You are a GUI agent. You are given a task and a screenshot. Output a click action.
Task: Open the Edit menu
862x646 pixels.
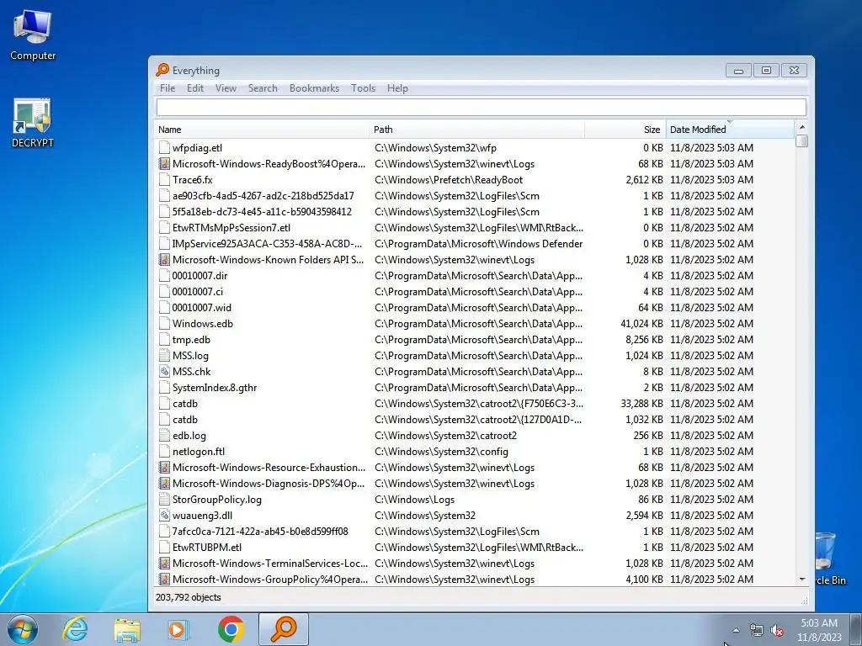(x=194, y=88)
